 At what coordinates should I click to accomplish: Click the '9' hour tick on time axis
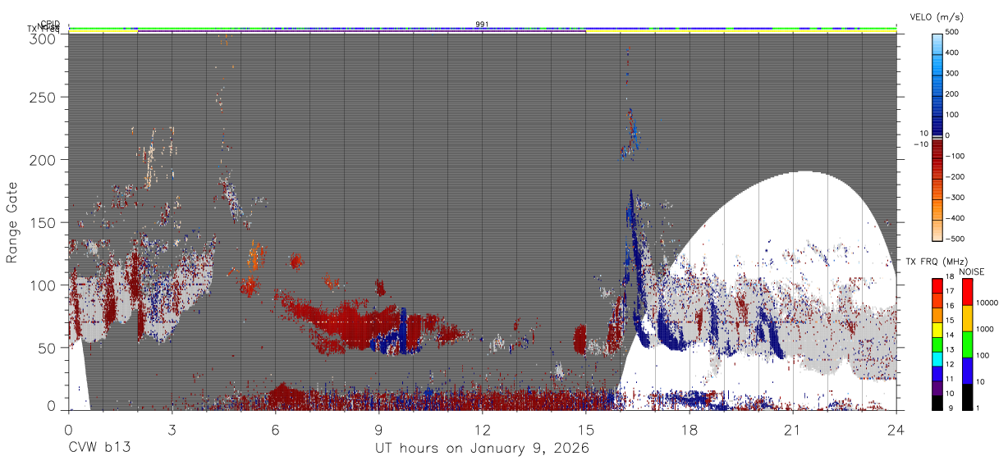pos(378,429)
